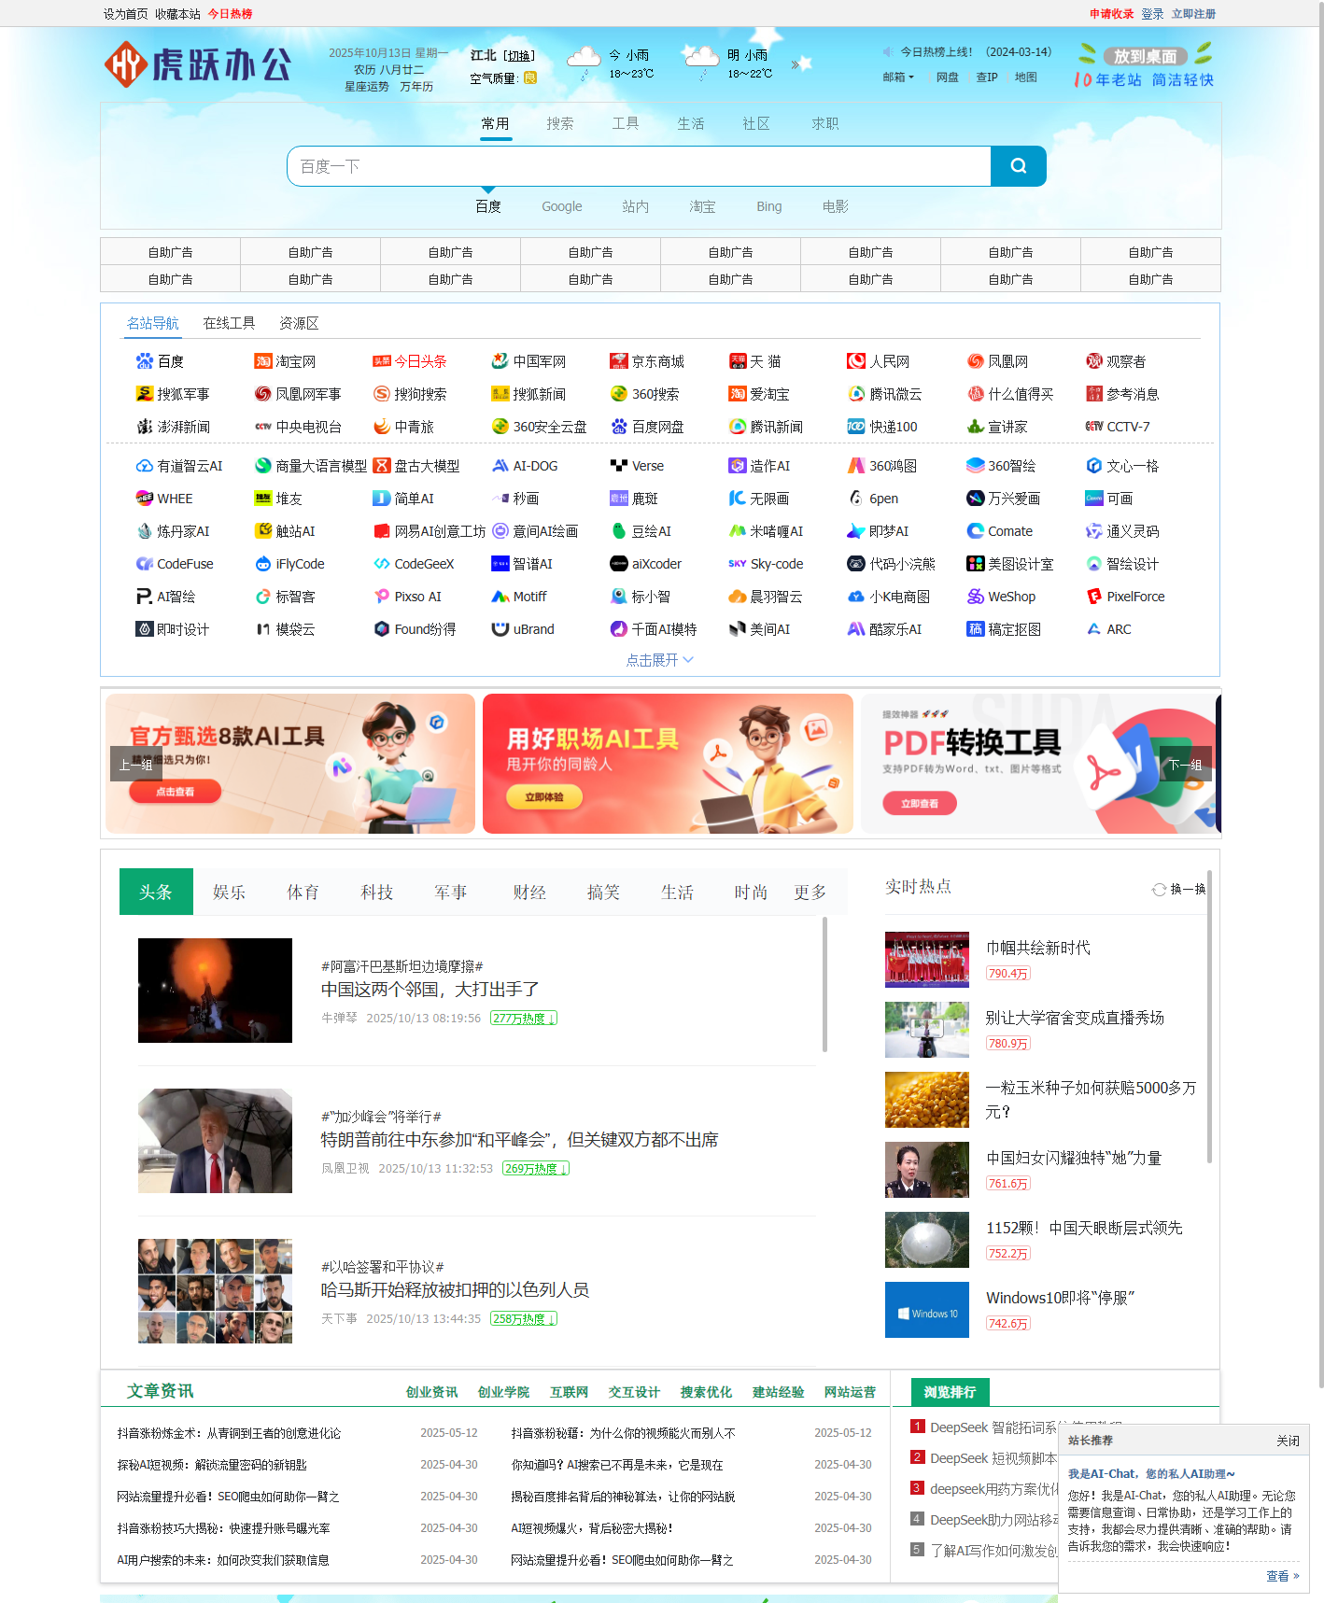Click the 虎跃办公 site logo
Image resolution: width=1324 pixels, height=1603 pixels.
point(198,64)
